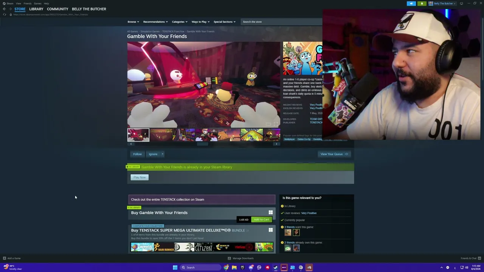Click the Manage Downloads icon

click(x=229, y=258)
